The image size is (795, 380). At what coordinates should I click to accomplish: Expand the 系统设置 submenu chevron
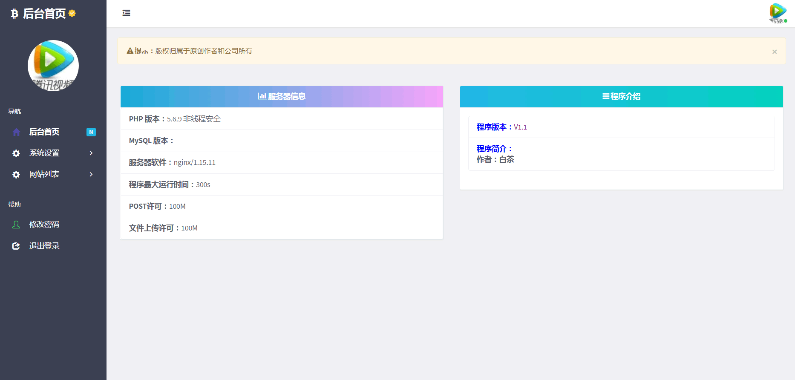[x=91, y=153]
